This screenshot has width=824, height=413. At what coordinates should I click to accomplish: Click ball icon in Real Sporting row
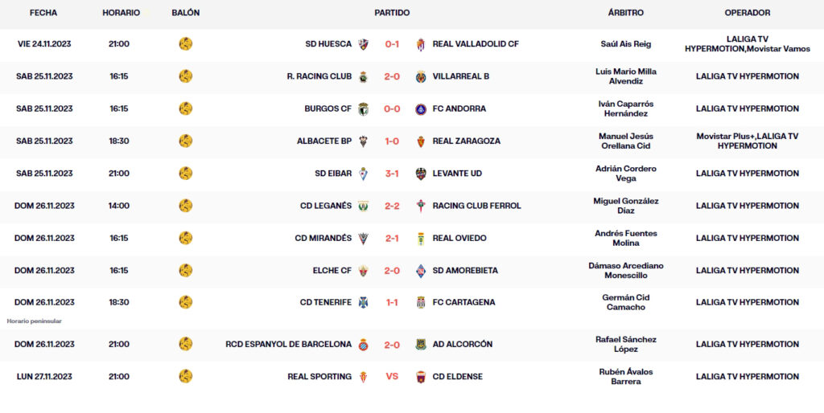coord(186,376)
